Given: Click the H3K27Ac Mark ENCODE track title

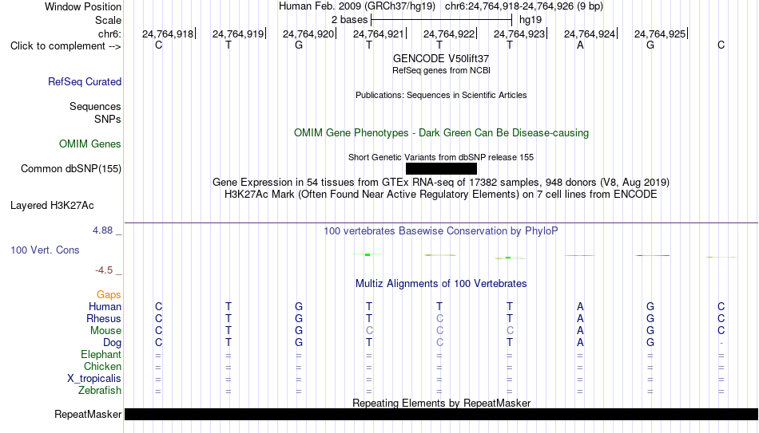Looking at the screenshot, I should click(x=441, y=195).
